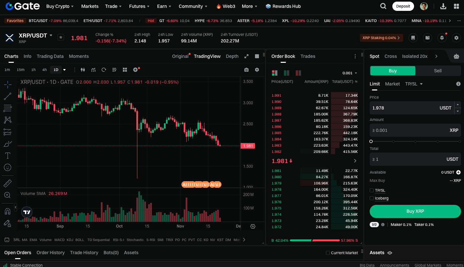Image resolution: width=464 pixels, height=267 pixels.
Task: Expand more margin mode options
Action: [436, 56]
